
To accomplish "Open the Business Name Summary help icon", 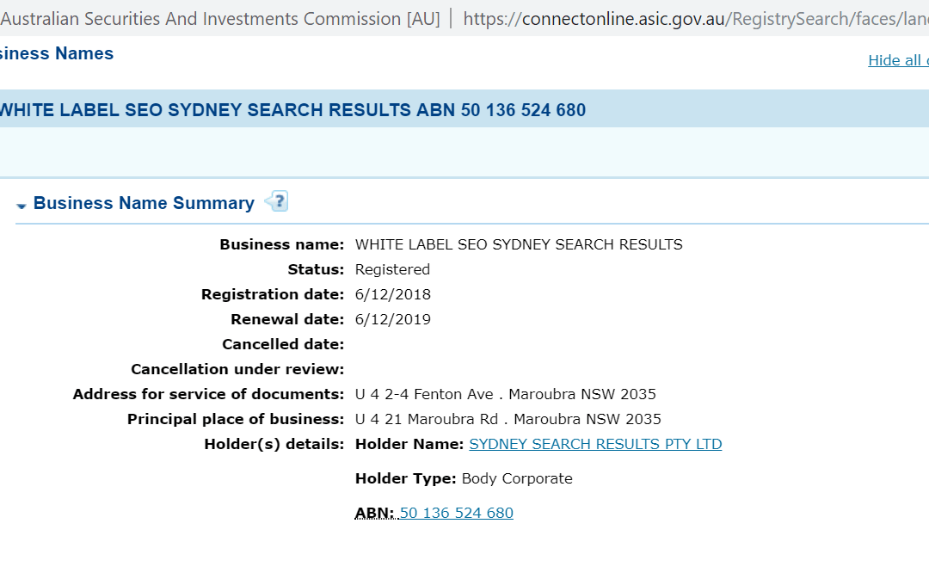I will pyautogui.click(x=277, y=201).
